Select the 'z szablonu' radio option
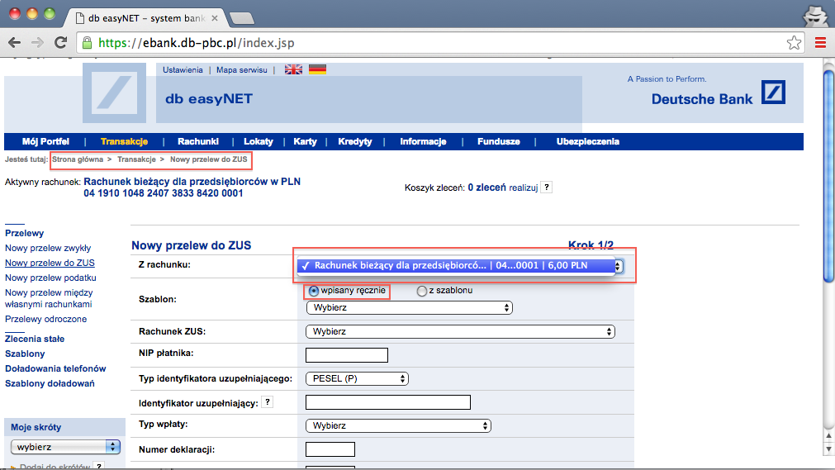Screen dimensions: 835x470 pyautogui.click(x=422, y=291)
